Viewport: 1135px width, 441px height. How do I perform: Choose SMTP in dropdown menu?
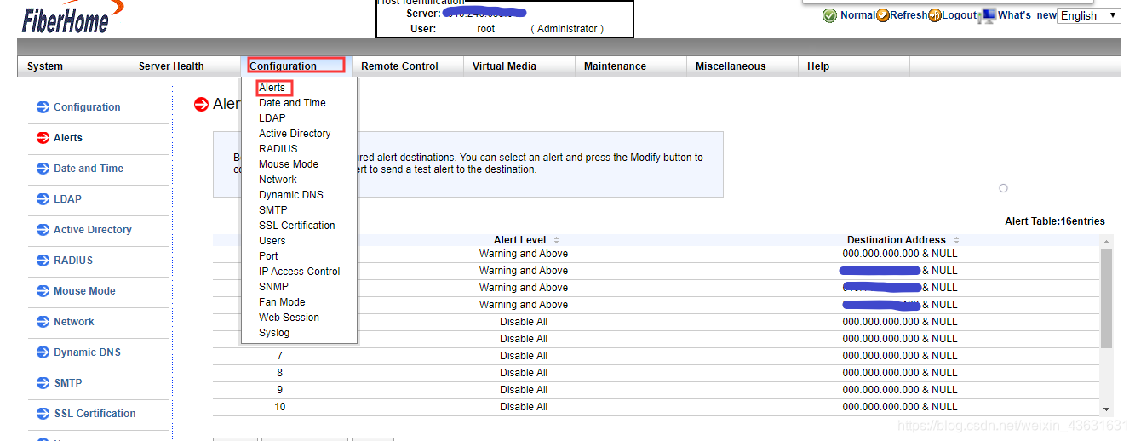(273, 210)
